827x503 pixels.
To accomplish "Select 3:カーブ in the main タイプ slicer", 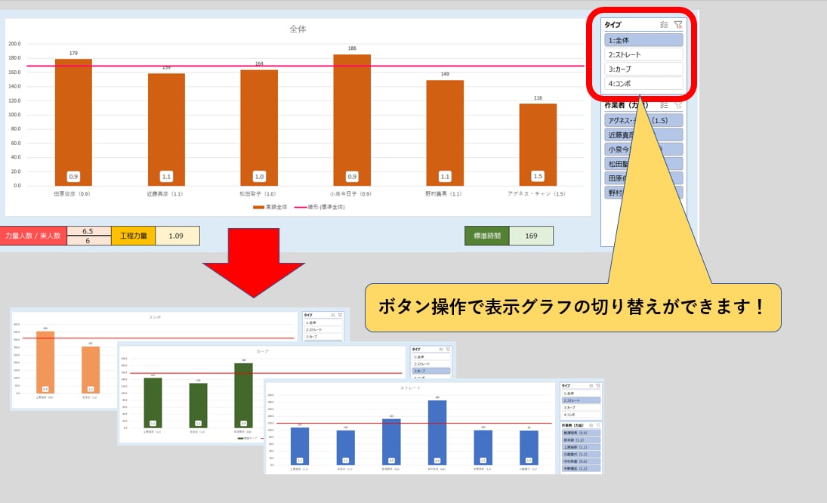I will point(643,69).
